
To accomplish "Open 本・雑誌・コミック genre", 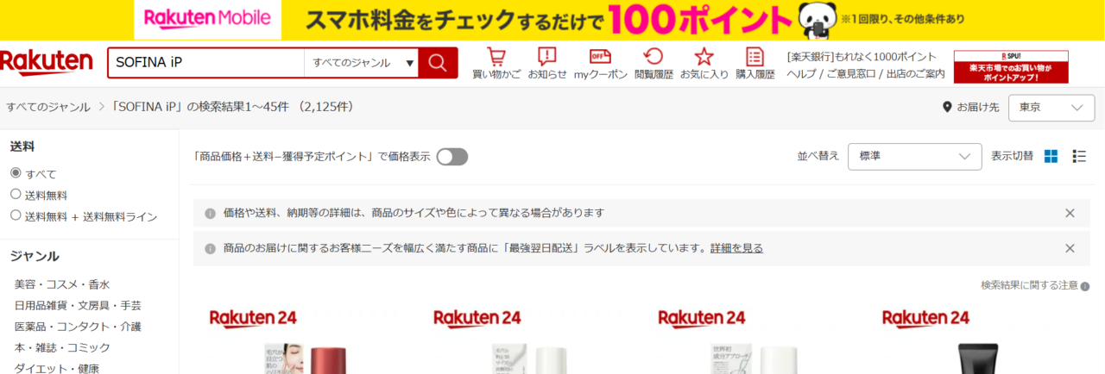I will pos(62,348).
